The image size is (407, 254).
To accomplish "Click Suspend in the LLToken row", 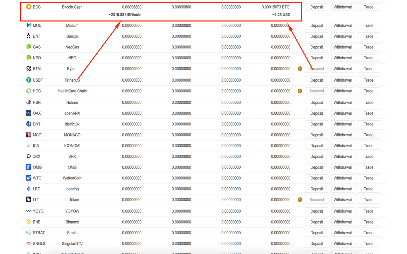I will click(x=316, y=200).
